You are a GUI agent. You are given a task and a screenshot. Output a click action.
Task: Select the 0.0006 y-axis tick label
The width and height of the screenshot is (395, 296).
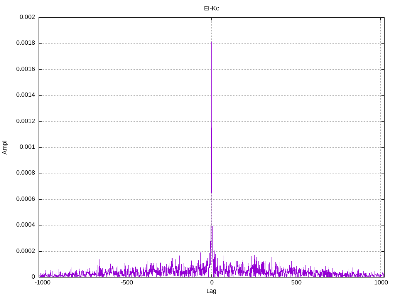(x=25, y=199)
